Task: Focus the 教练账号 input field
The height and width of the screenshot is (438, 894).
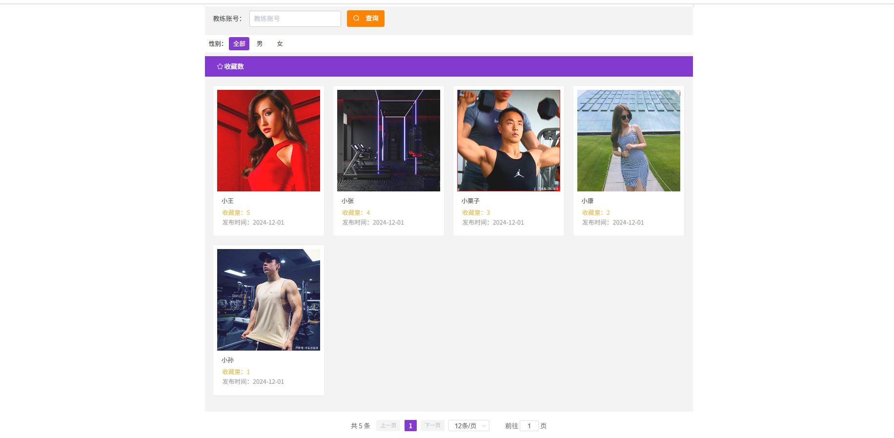Action: point(295,19)
